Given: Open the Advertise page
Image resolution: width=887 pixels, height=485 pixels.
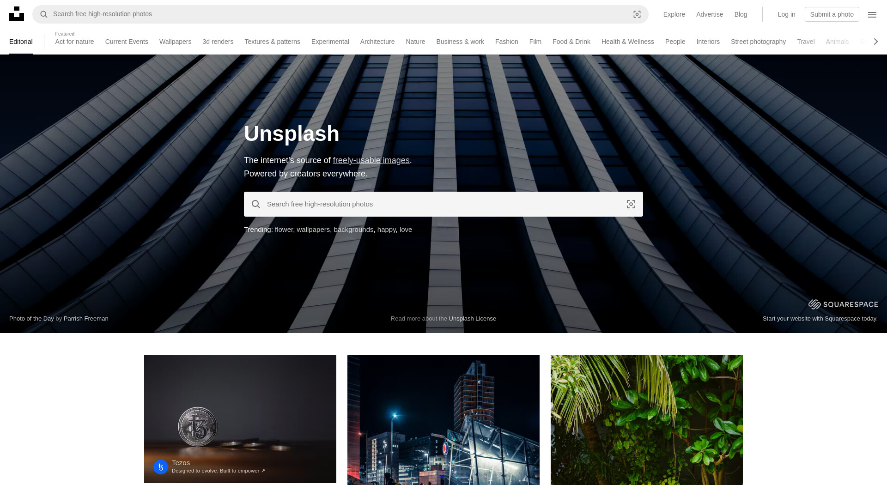Looking at the screenshot, I should pos(710,14).
